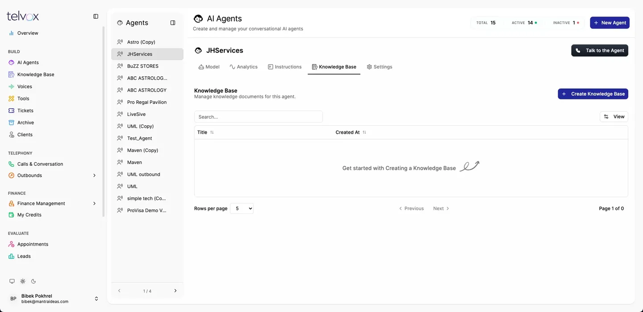Select UML (Copy) agent
Viewport: 643px width, 312px height.
[x=147, y=126]
